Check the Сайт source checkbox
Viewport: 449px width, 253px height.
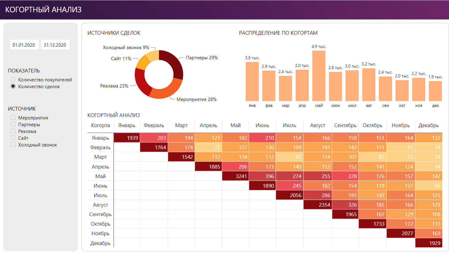[x=13, y=138]
